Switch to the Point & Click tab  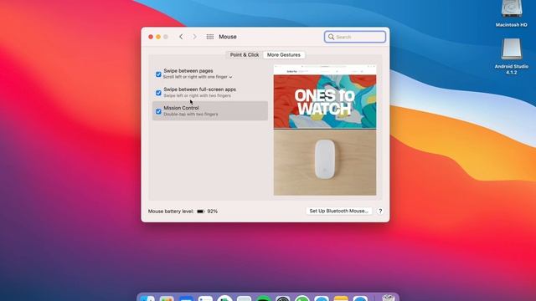[x=244, y=54]
